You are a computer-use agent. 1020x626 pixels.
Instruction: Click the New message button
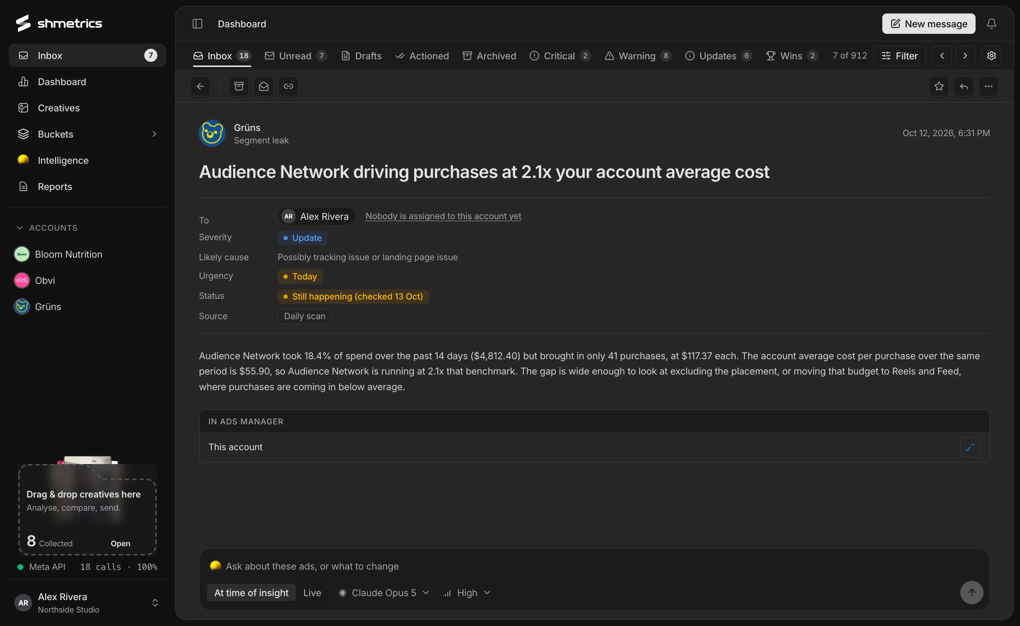929,24
